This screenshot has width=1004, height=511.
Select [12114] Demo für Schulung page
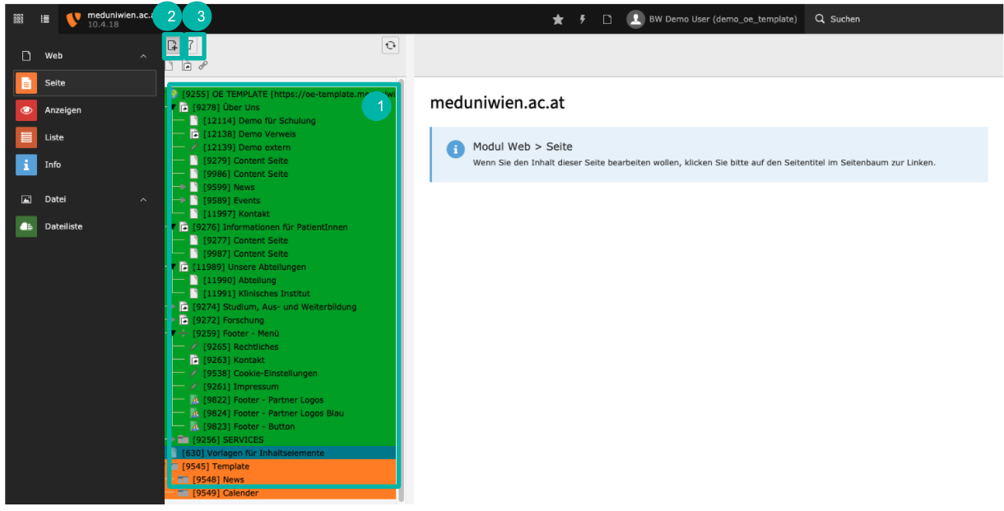click(x=258, y=121)
